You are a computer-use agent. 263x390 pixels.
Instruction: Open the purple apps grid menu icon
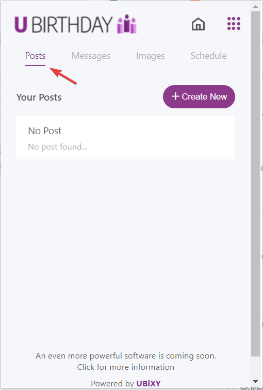coord(234,24)
